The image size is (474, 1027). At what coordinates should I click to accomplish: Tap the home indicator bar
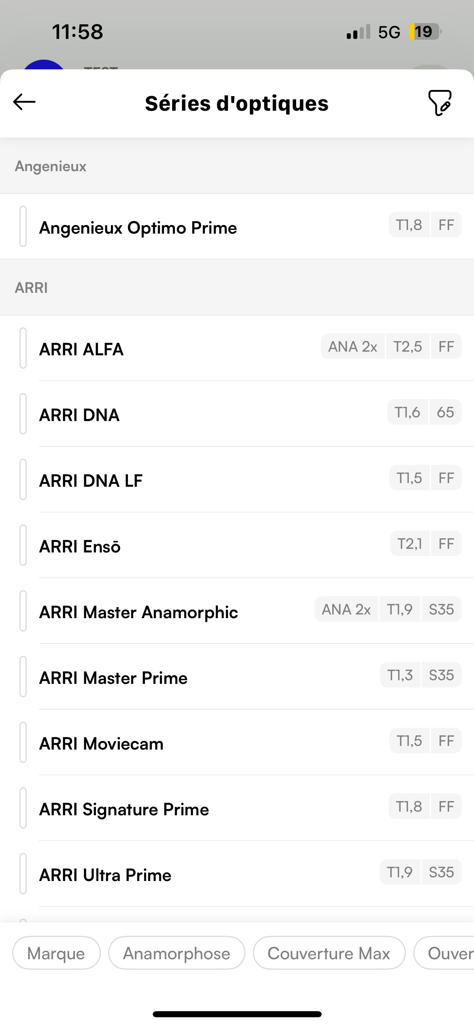click(x=237, y=1014)
